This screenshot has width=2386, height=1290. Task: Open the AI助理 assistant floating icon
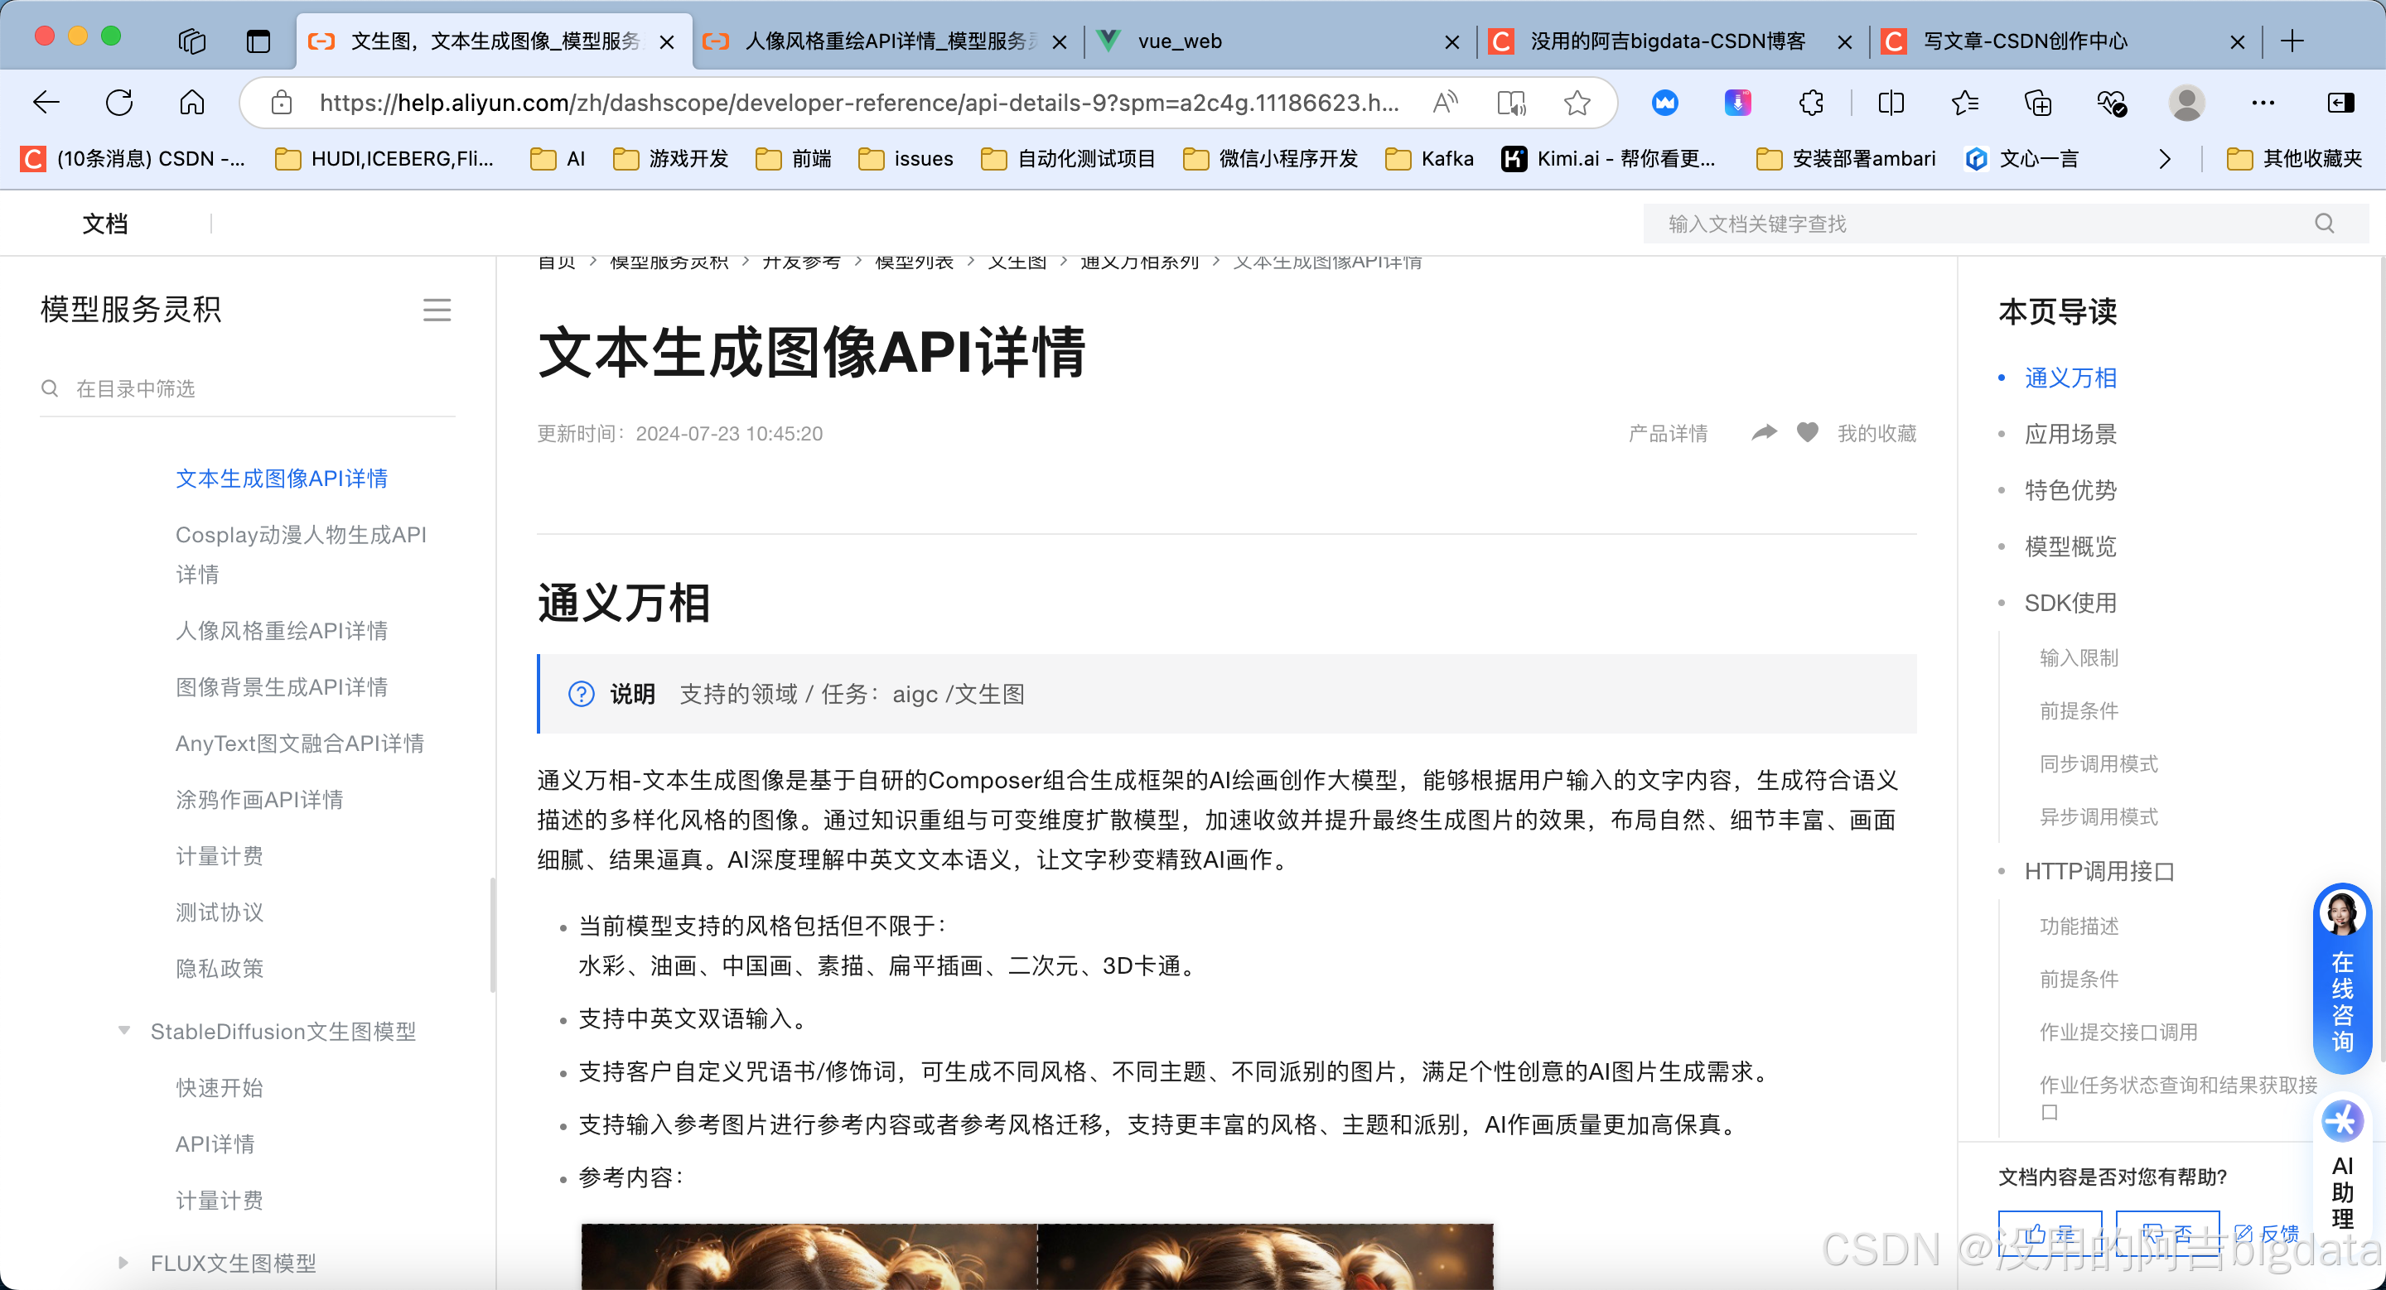(x=2342, y=1123)
